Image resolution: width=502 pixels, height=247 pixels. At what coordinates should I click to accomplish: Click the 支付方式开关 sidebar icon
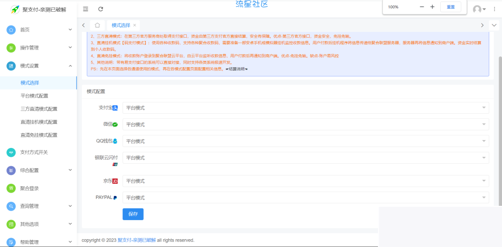[11, 152]
